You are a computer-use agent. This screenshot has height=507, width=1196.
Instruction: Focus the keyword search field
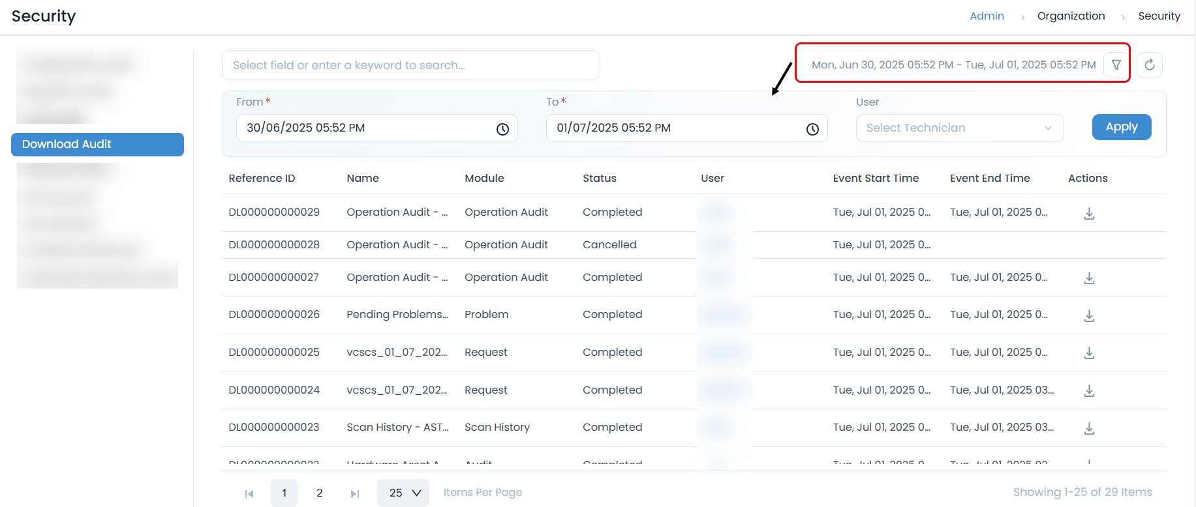410,65
